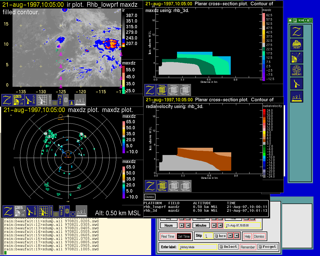Open the Select label menu
The width and height of the screenshot is (320, 256).
point(228,247)
